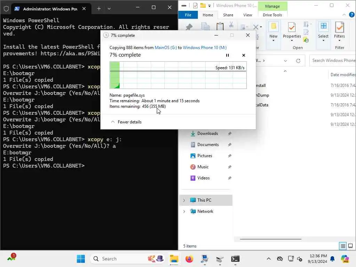The height and width of the screenshot is (267, 356).
Task: Add a new PowerShell tab
Action: click(x=99, y=9)
